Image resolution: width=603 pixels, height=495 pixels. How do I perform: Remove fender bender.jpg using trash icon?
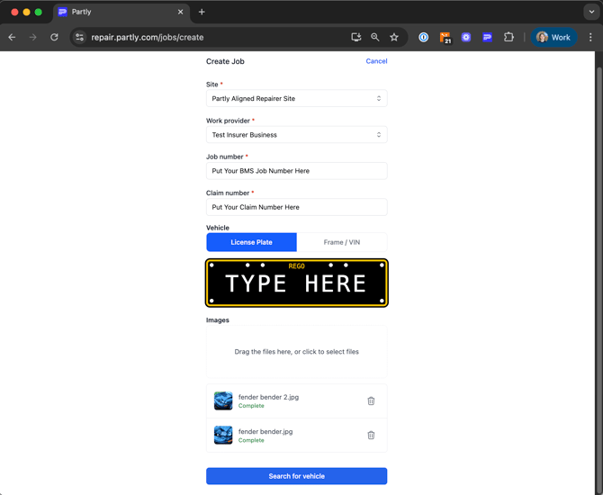coord(371,436)
